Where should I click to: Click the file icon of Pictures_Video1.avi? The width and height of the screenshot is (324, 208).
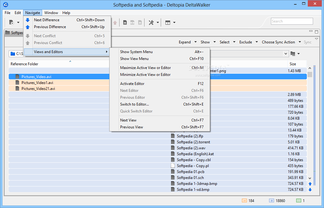[x=17, y=82]
